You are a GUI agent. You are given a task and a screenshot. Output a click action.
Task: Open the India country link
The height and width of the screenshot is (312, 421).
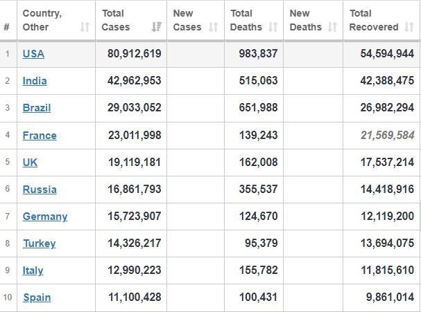tap(35, 81)
